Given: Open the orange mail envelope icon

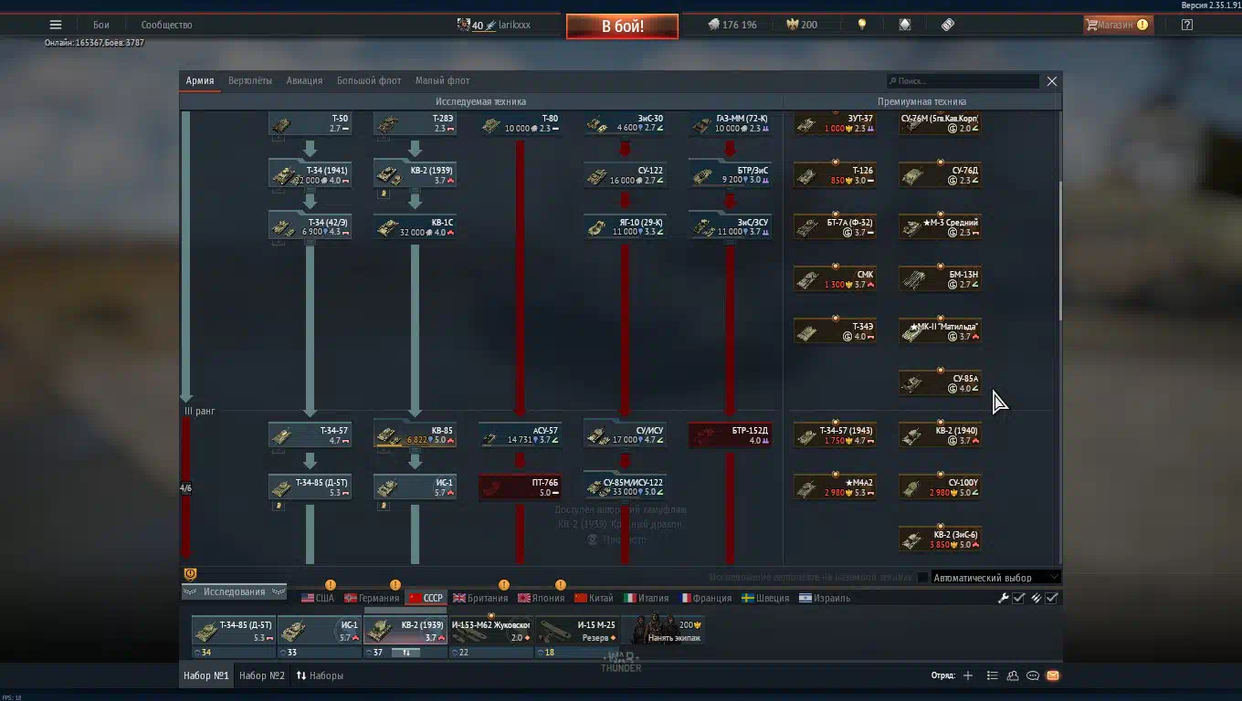Looking at the screenshot, I should [x=1052, y=675].
